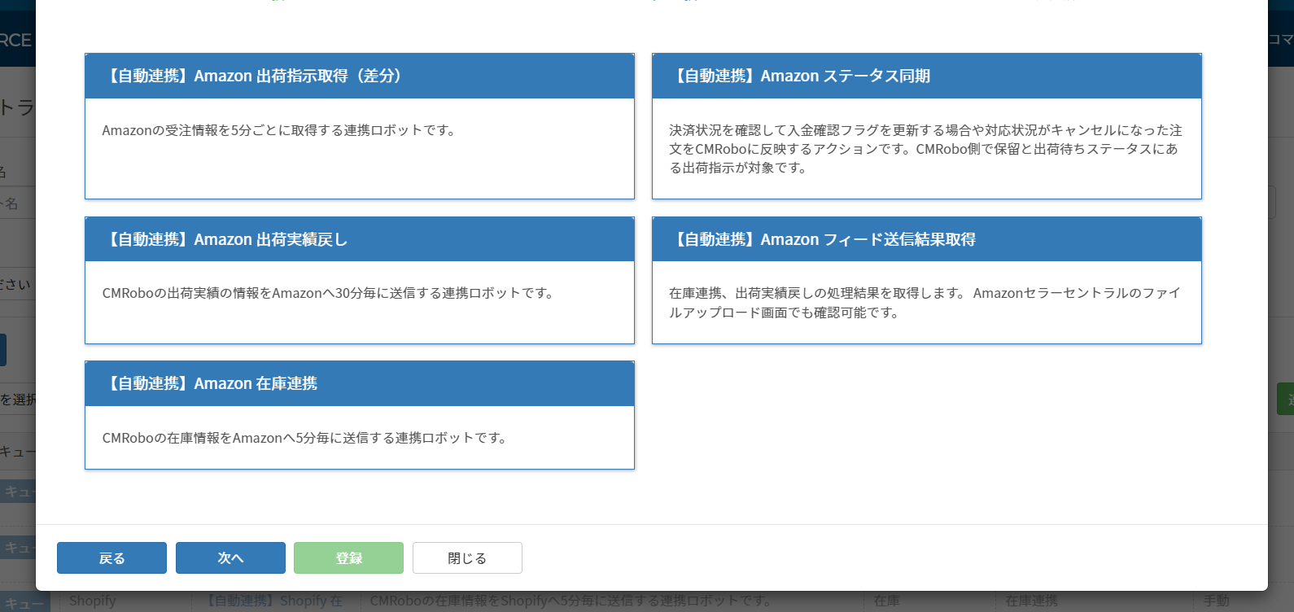Select the Amazon 出荷実績戻し card header

pos(359,239)
